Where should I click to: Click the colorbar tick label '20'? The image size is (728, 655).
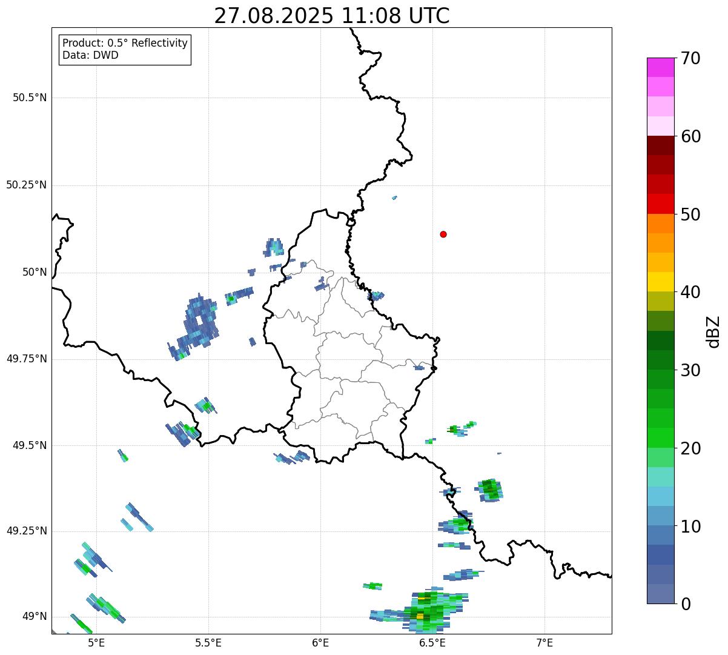(690, 448)
